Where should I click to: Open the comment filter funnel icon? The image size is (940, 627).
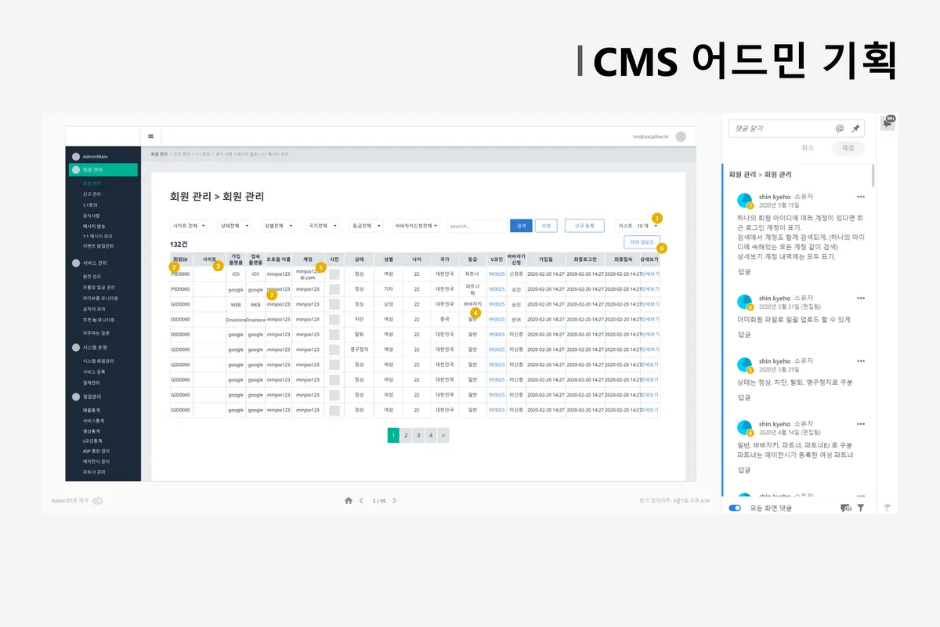860,508
